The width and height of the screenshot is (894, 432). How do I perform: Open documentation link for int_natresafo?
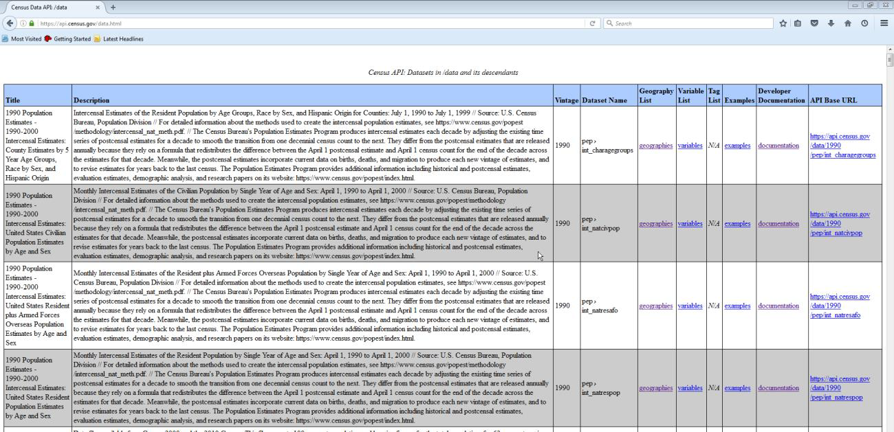[x=778, y=306]
